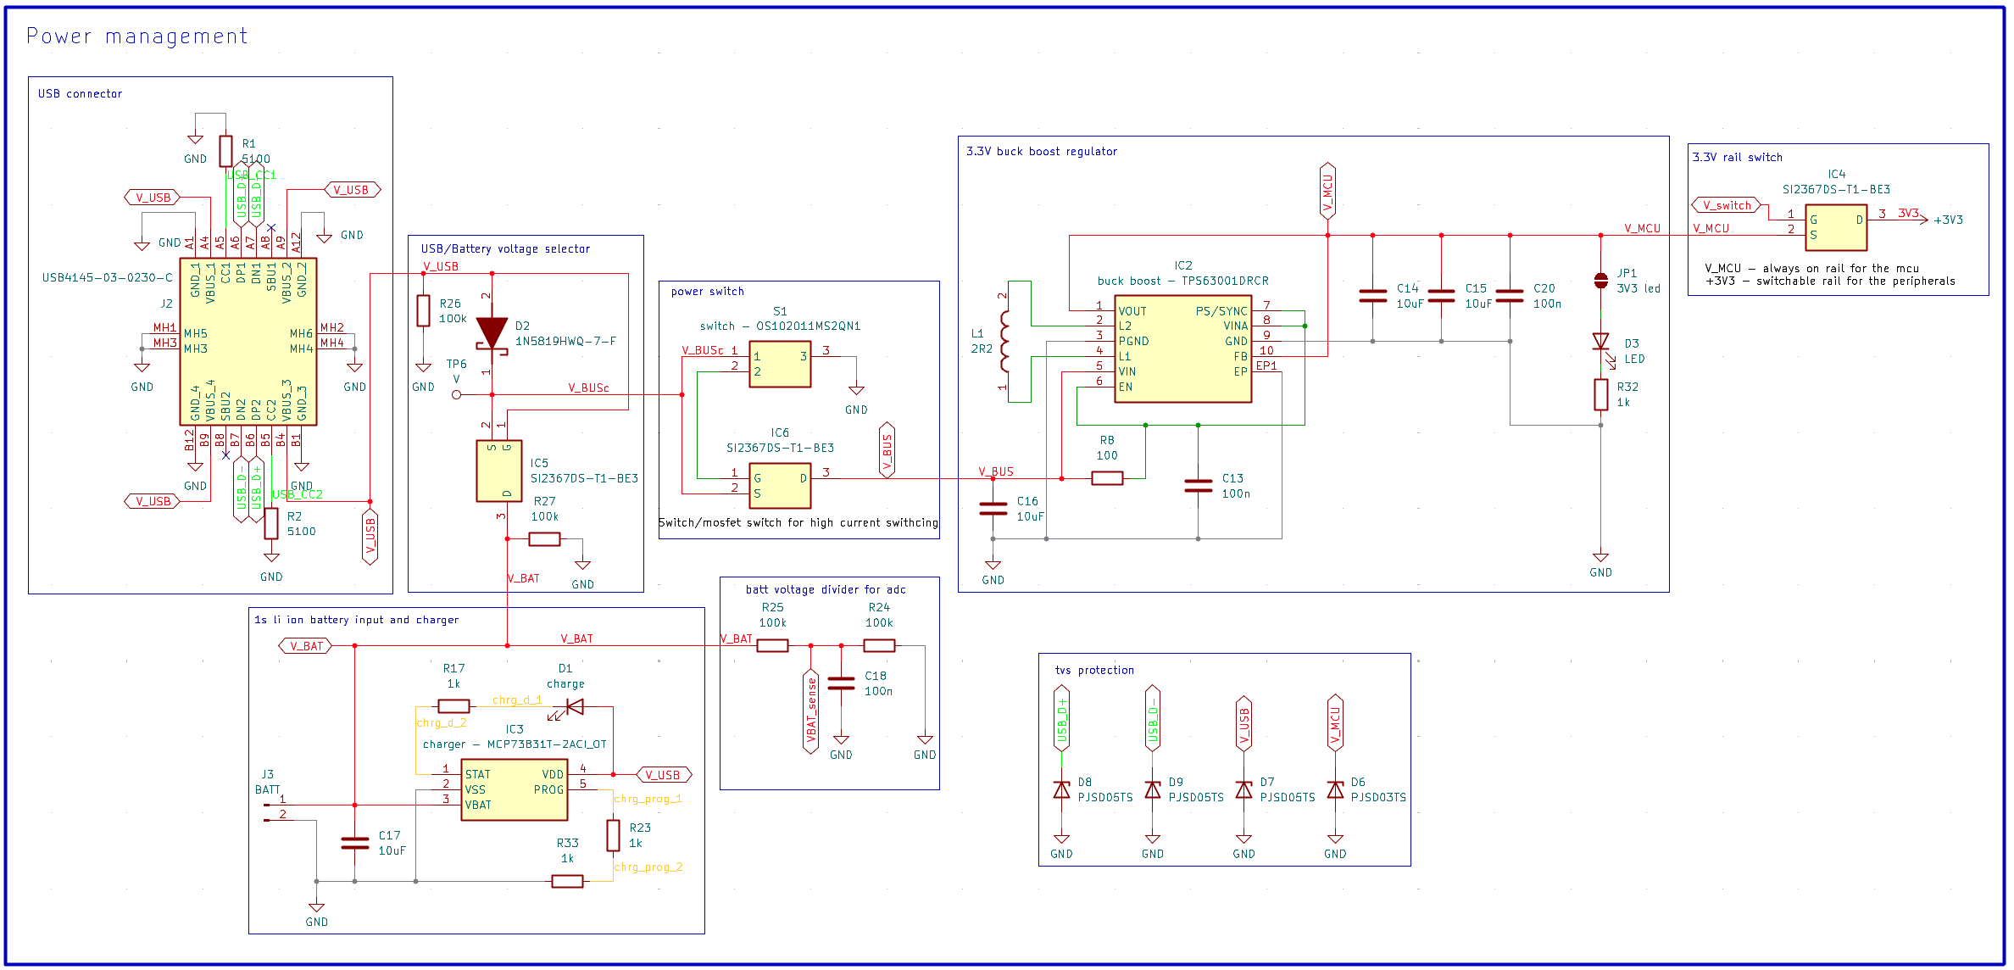
Task: Click the R32 1k resistor symbol
Action: coord(1600,394)
